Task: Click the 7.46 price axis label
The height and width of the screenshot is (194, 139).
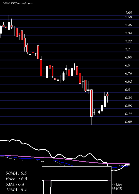Action: [128, 25]
